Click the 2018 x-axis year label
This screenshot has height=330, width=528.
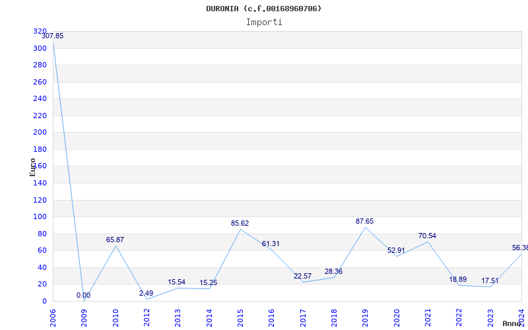(x=334, y=318)
